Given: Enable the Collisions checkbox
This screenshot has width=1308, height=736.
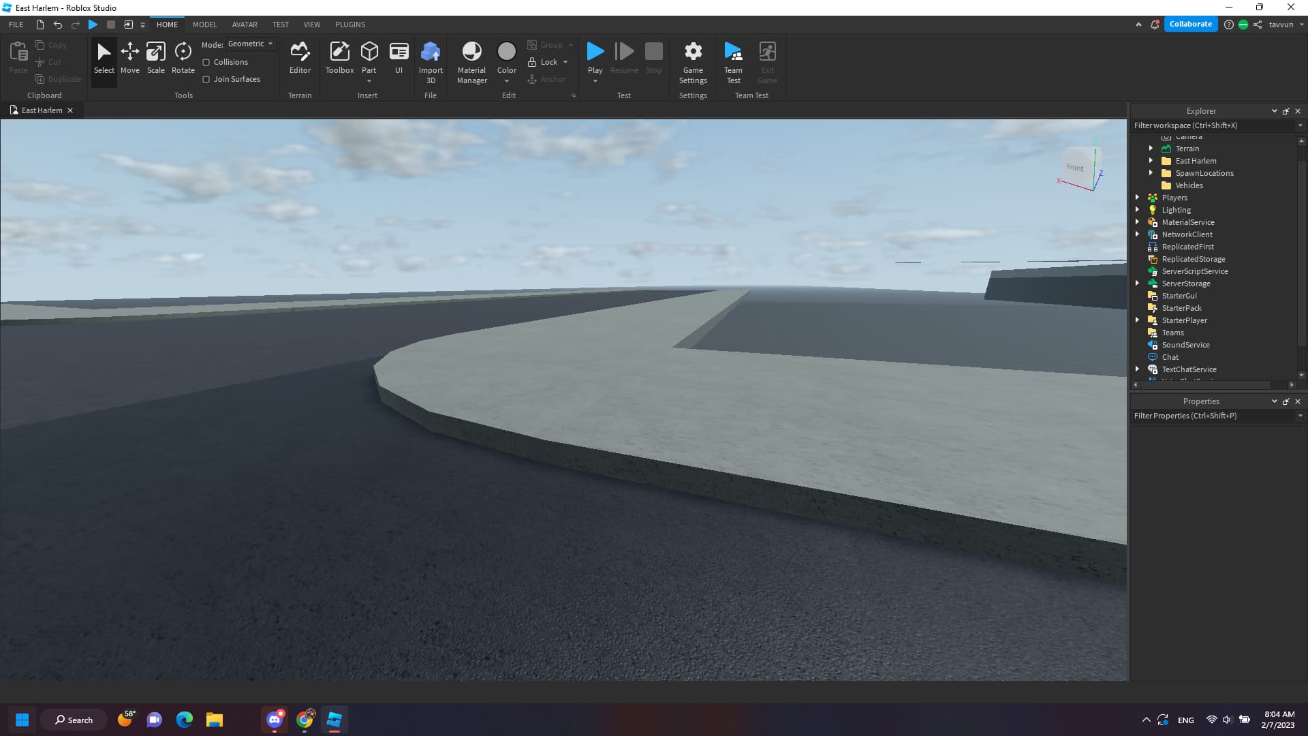Looking at the screenshot, I should click(x=206, y=62).
